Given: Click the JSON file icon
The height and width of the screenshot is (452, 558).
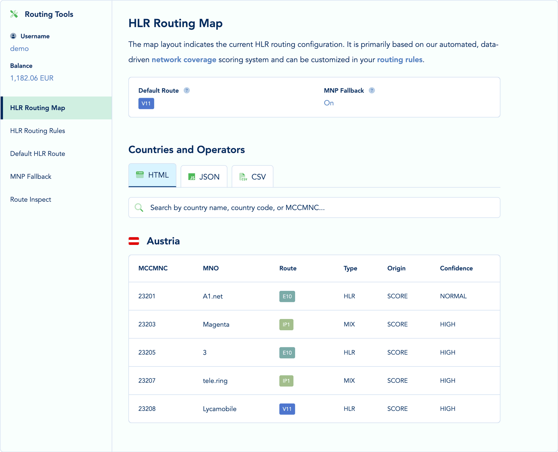Looking at the screenshot, I should [x=192, y=177].
